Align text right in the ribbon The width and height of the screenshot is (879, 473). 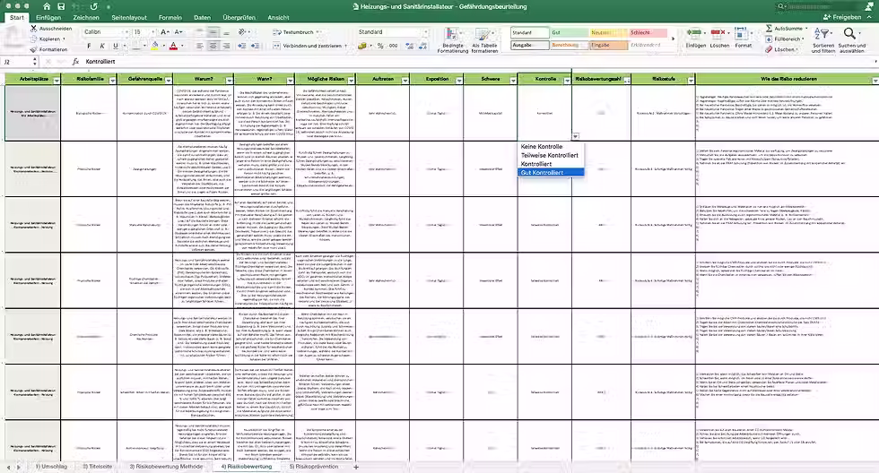click(x=226, y=46)
